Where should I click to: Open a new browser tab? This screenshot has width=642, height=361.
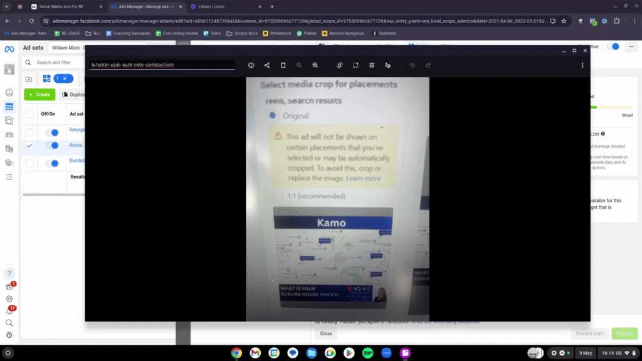tap(272, 6)
